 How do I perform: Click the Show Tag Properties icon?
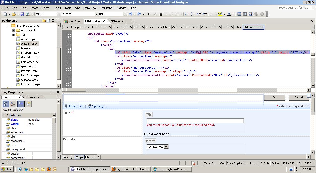(x=28, y=104)
